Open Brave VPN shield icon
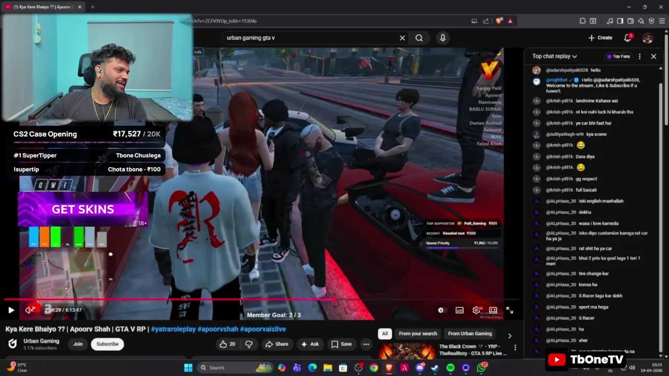This screenshot has height=376, width=669. pyautogui.click(x=651, y=21)
